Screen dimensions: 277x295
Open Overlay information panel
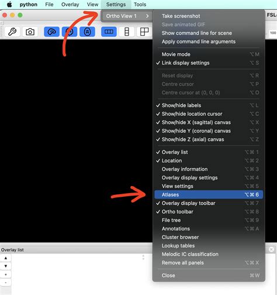click(209, 169)
